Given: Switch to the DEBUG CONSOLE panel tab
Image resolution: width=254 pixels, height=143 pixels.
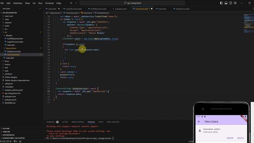Looking at the screenshot, I should (78, 122).
